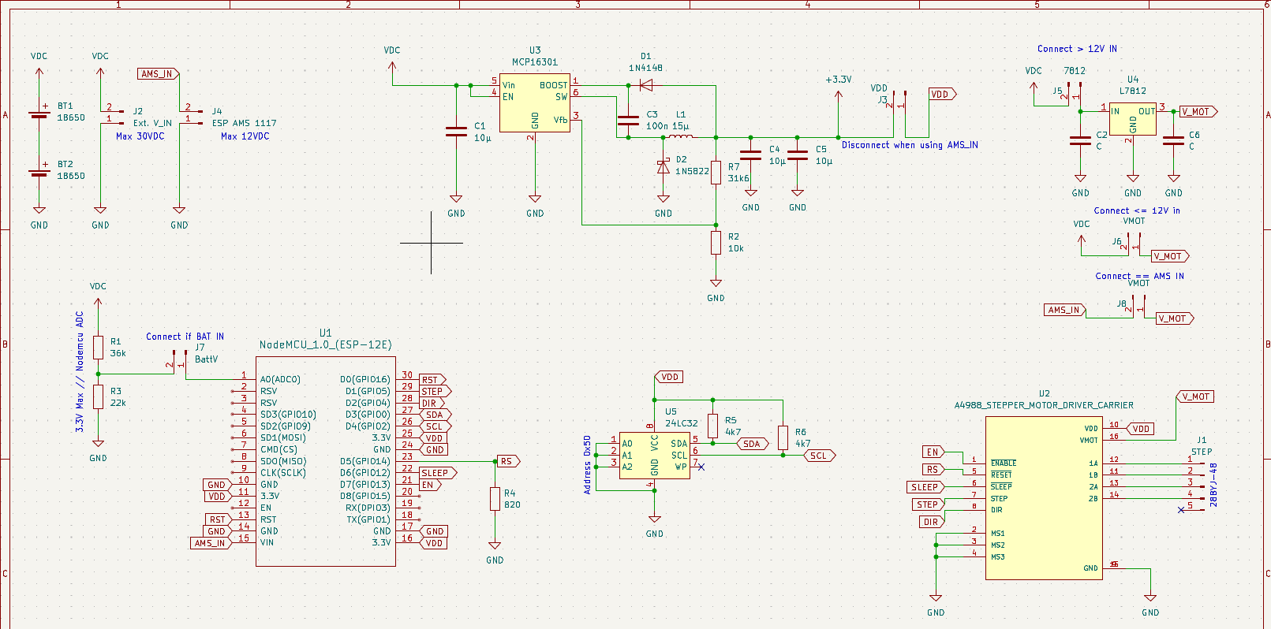Click the 'Address 0x50' vertical note
Screen dimensions: 1271x629
click(587, 465)
